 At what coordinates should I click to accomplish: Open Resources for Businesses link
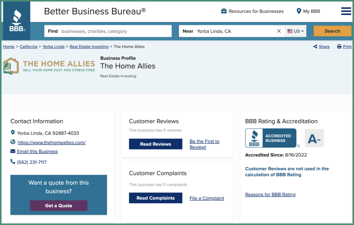click(256, 11)
